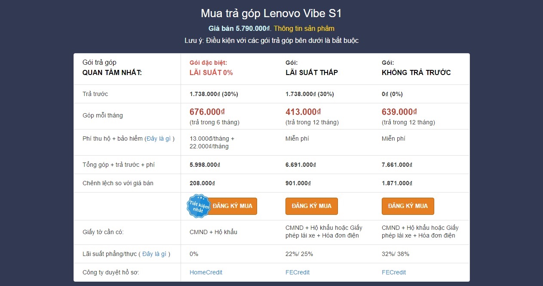This screenshot has height=286, width=543.
Task: Click the HomeCredit approval company link
Action: (x=206, y=272)
